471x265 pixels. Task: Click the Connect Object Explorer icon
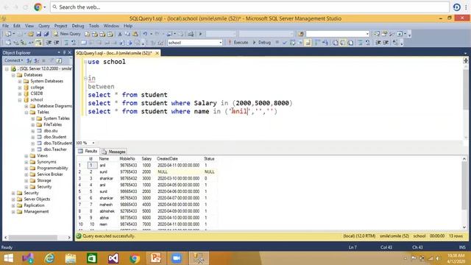click(29, 60)
